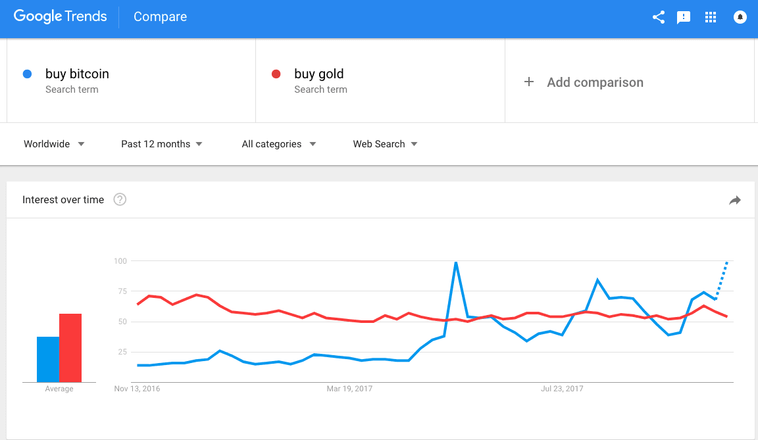Expand the All categories dropdown
Viewport: 758px width, 440px height.
click(x=279, y=144)
